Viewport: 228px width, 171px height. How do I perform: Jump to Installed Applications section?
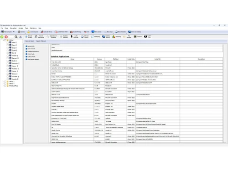[32, 52]
